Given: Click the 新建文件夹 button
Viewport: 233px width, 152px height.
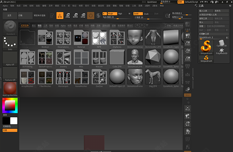Looking at the screenshot, I should point(178,26).
